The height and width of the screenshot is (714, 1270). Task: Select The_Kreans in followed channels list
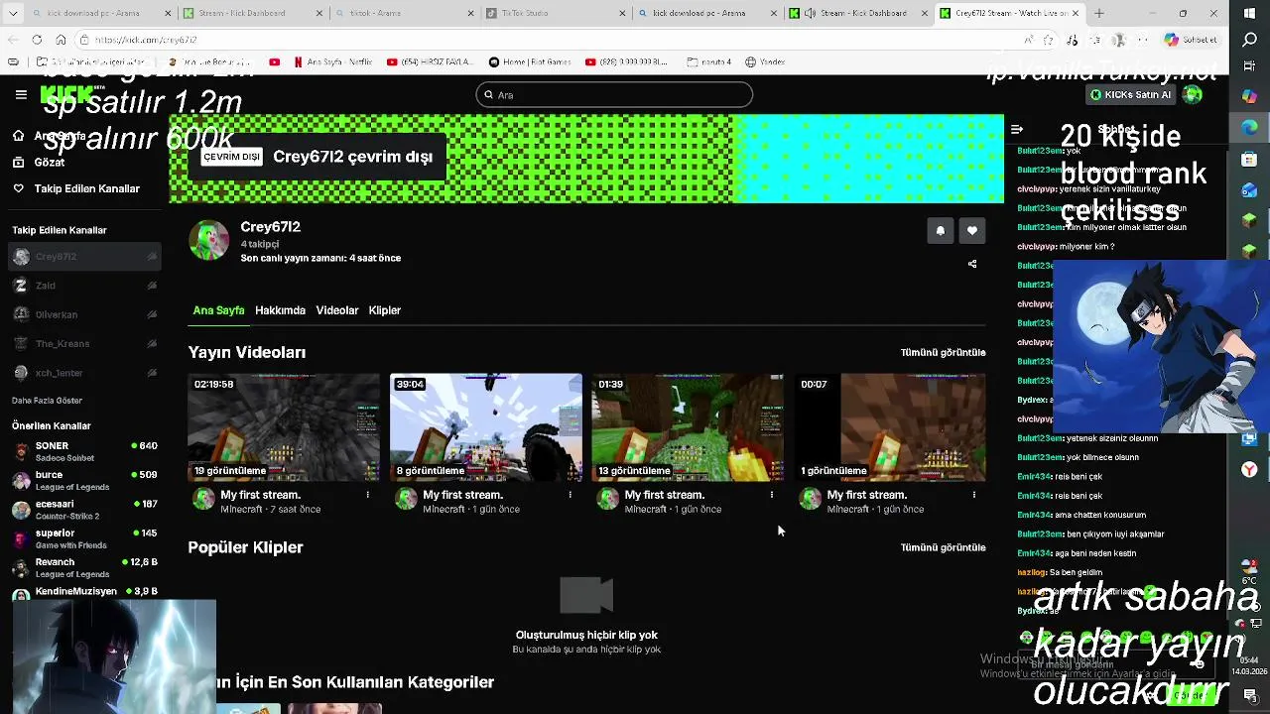click(x=84, y=343)
